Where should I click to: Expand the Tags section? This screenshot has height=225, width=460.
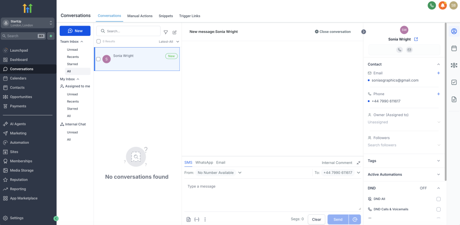pyautogui.click(x=438, y=161)
